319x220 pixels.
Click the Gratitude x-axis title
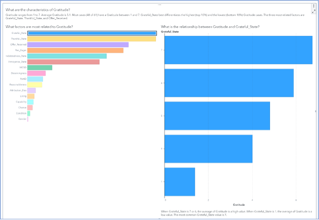[239, 204]
